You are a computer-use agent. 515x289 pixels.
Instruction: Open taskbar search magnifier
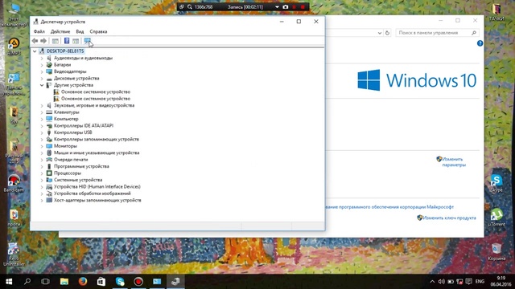click(x=27, y=282)
